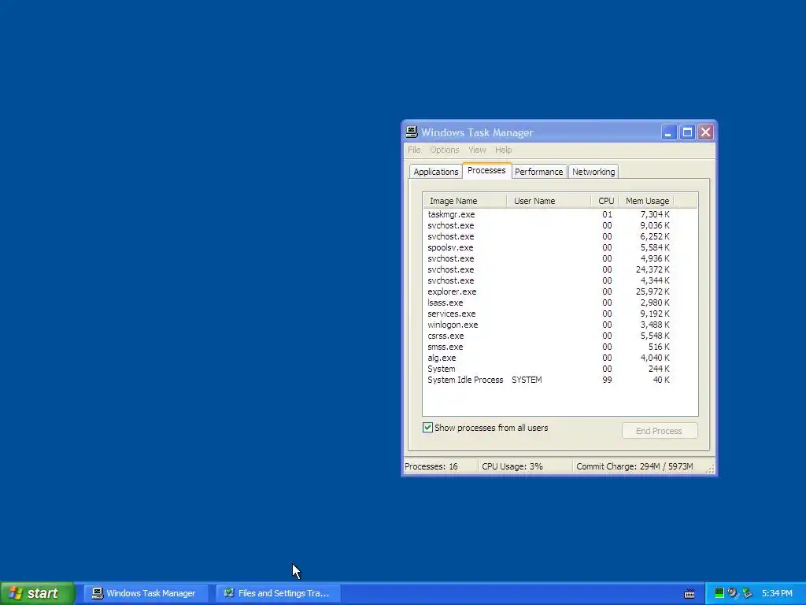The height and width of the screenshot is (605, 806).
Task: Select the services.exe process
Action: coord(549,314)
